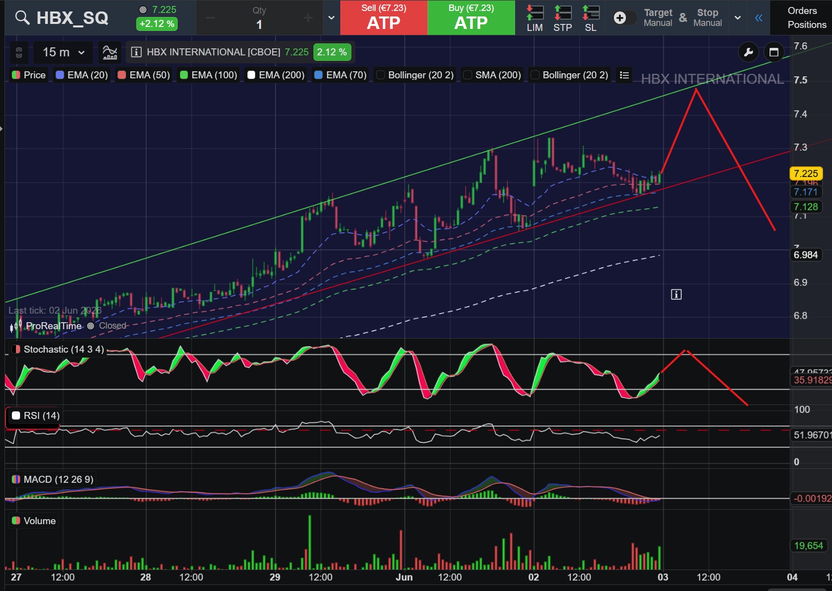Enable second Bollinger (20 2) after SMA (200)

569,75
